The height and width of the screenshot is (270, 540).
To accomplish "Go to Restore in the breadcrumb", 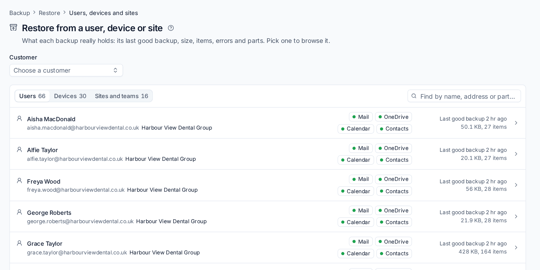I will (49, 13).
